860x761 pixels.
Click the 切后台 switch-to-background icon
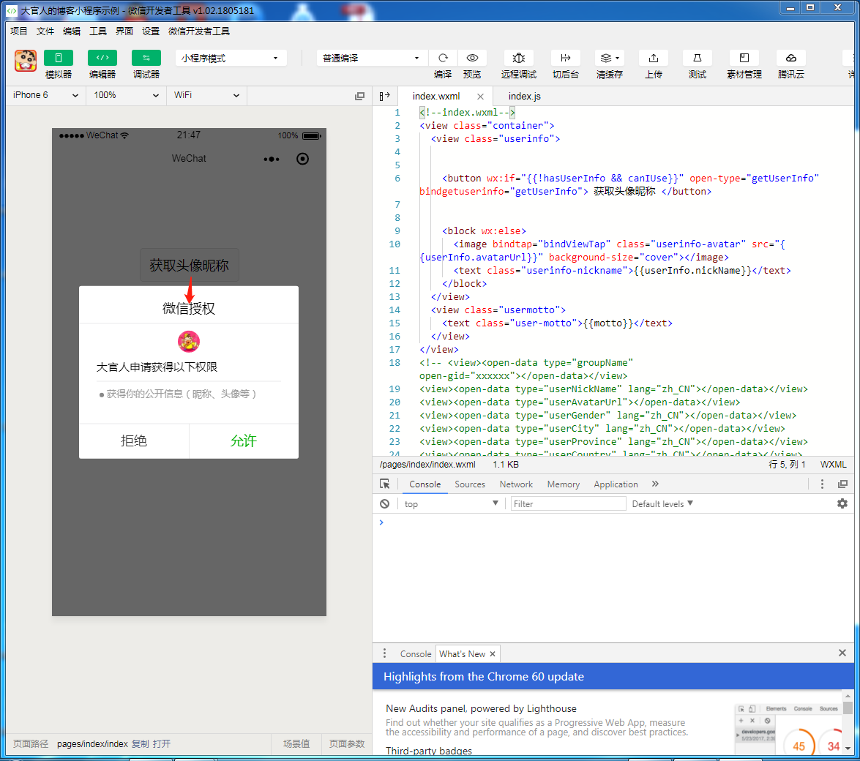566,58
